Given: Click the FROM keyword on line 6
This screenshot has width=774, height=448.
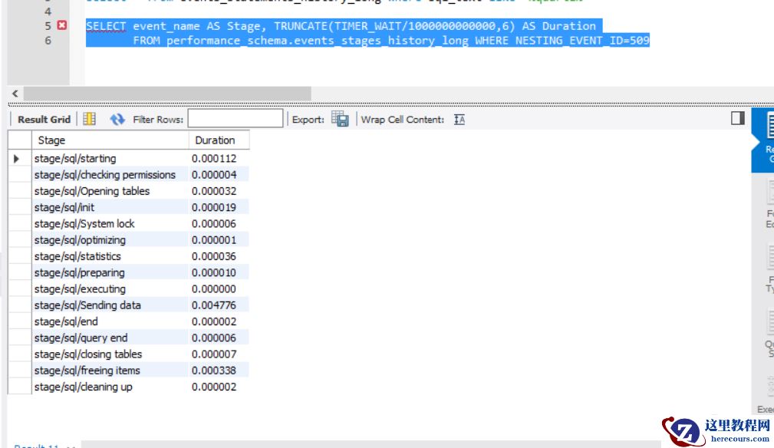Looking at the screenshot, I should pyautogui.click(x=146, y=41).
